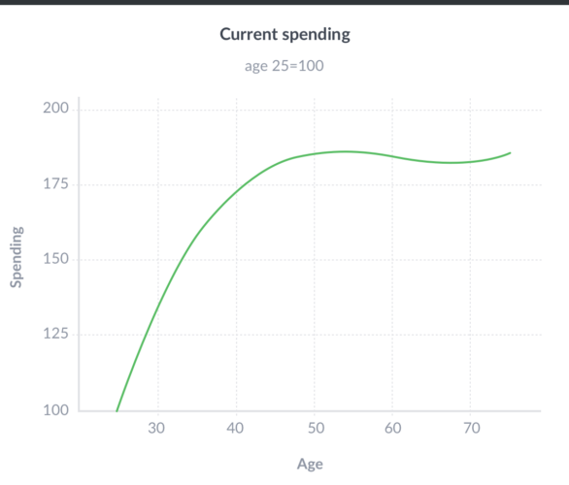This screenshot has height=485, width=569.
Task: Click the Current spending chart title
Action: tap(284, 35)
